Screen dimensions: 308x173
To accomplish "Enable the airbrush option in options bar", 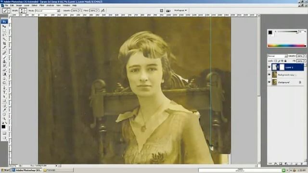I will click(103, 11).
